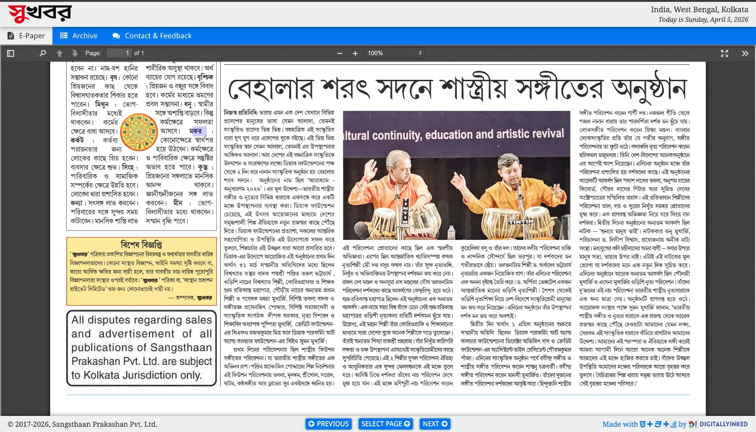Click the tabla performance photo
The height and width of the screenshot is (432, 756).
(x=456, y=176)
